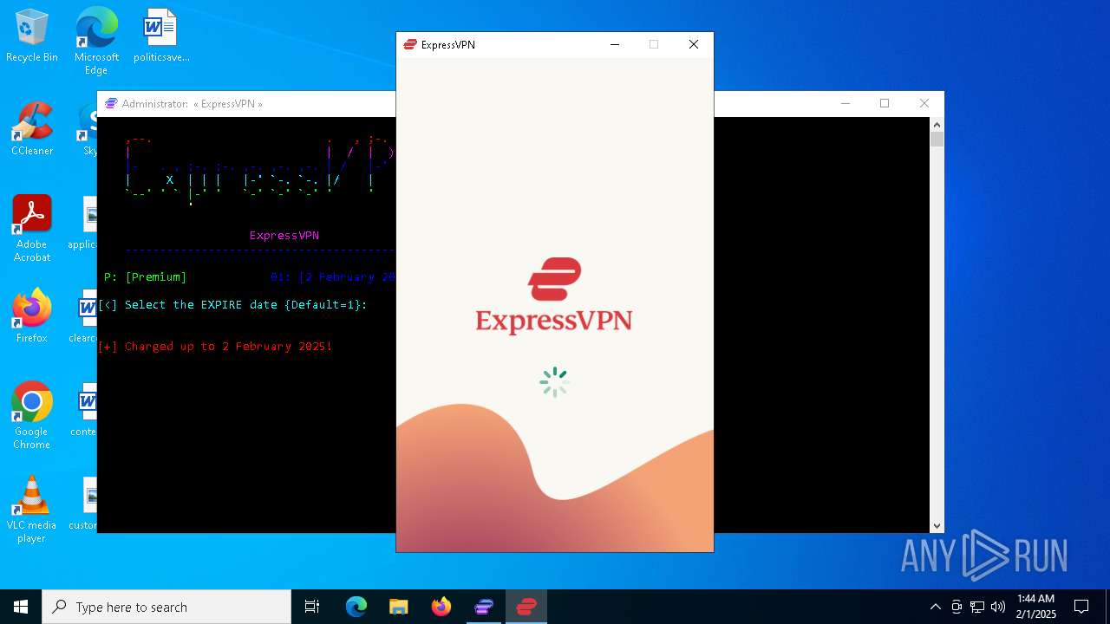
Task: Open the politicsave Word document on the desktop
Action: click(x=161, y=36)
